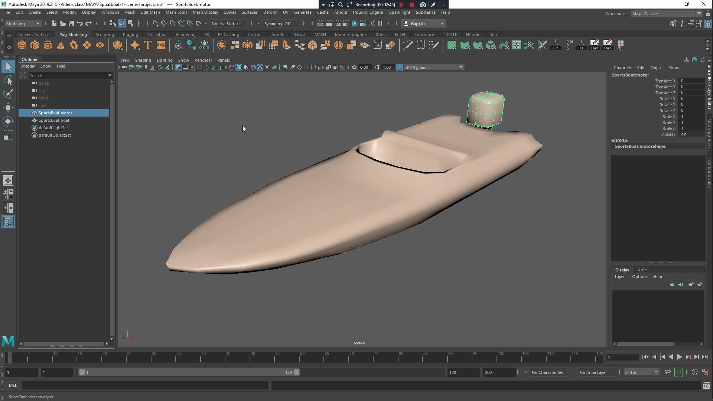The height and width of the screenshot is (401, 713).
Task: Select SportsBoat:boat in the Outliner
Action: [54, 120]
